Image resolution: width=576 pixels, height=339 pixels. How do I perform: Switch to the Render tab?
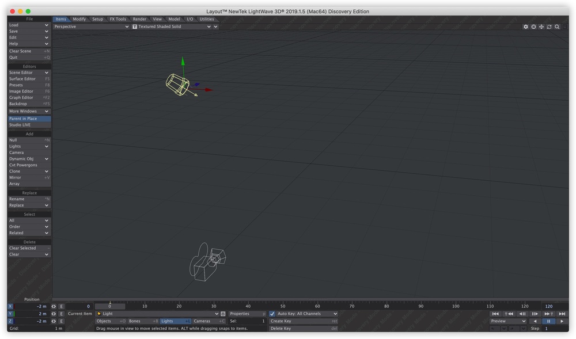[139, 19]
